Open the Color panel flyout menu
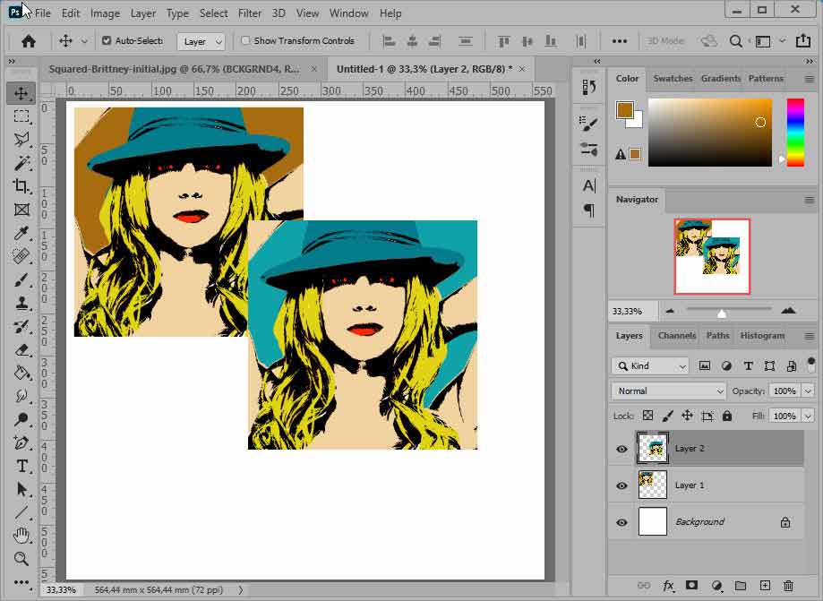 pos(809,79)
